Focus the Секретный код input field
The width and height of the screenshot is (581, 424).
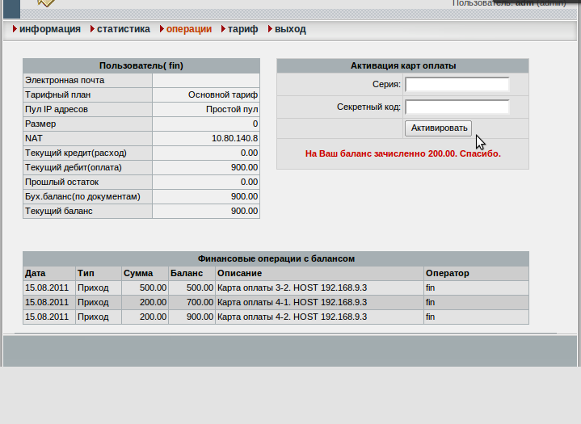[457, 107]
